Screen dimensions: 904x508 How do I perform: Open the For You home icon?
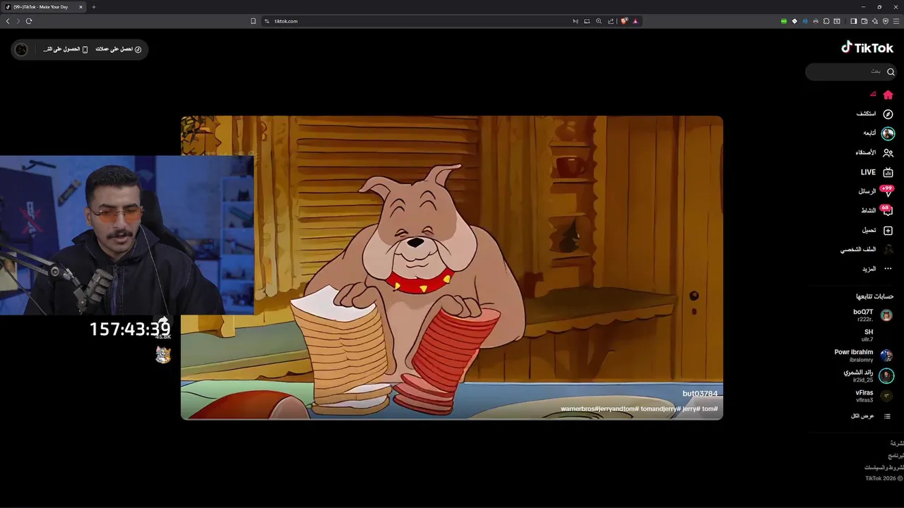click(x=888, y=95)
